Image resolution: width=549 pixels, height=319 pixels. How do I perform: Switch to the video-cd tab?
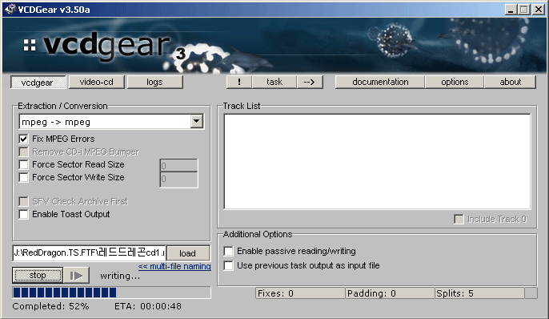[x=97, y=82]
